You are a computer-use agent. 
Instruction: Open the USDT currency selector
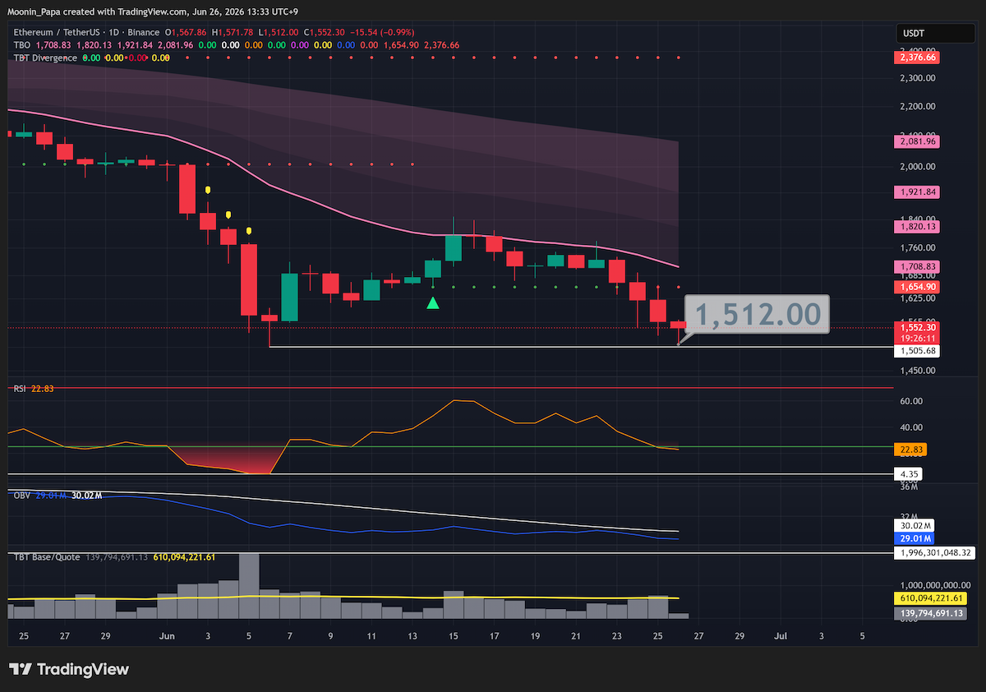pyautogui.click(x=935, y=34)
